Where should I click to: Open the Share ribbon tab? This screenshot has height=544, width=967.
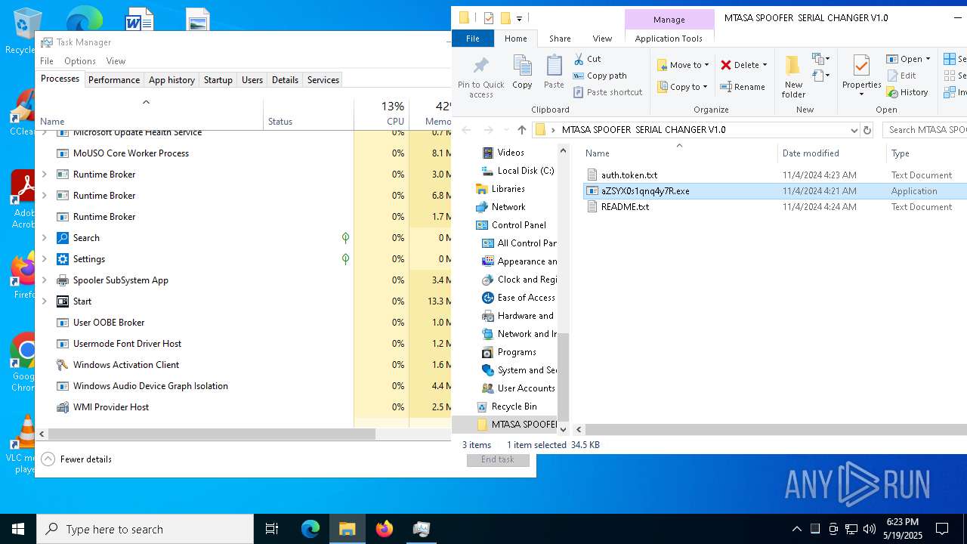[x=560, y=39]
